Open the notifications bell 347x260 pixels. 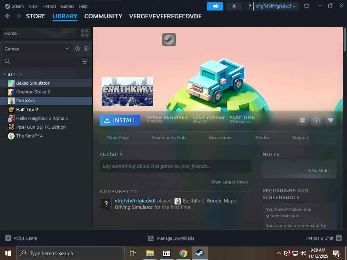[x=234, y=6]
